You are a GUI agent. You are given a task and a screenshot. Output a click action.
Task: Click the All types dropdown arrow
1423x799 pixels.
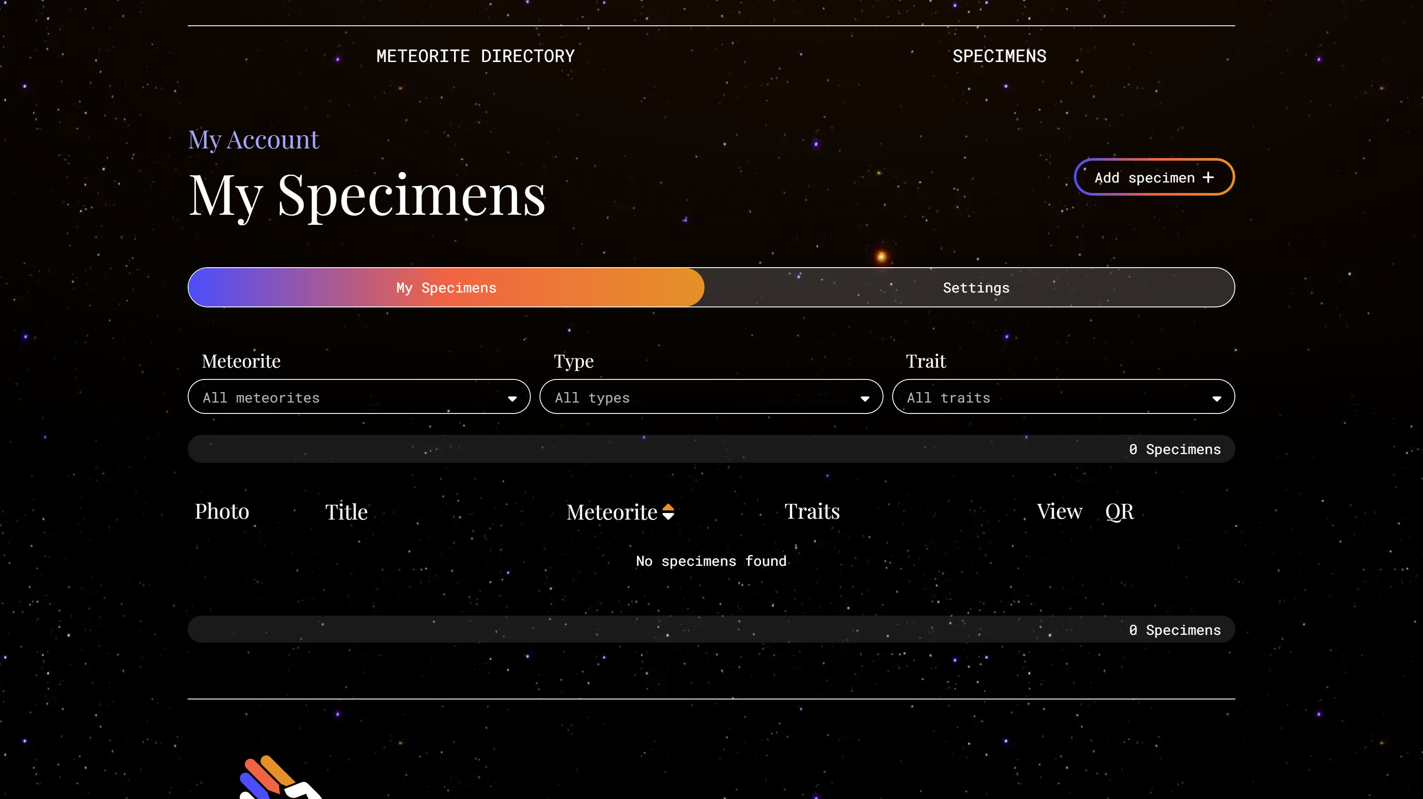[865, 398]
